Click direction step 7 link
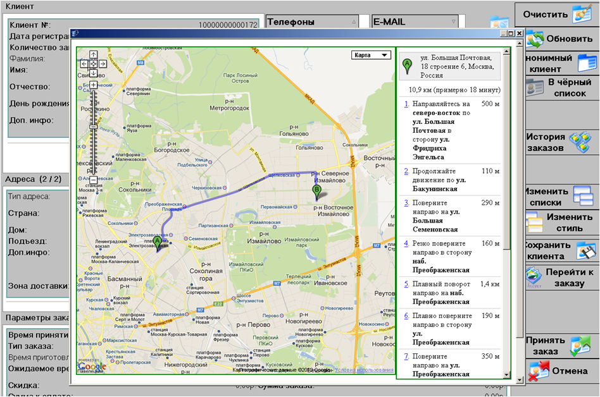This screenshot has height=397, width=600. 406,356
